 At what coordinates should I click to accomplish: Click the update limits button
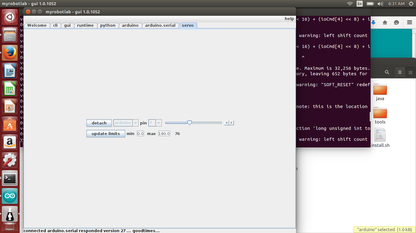coord(106,133)
